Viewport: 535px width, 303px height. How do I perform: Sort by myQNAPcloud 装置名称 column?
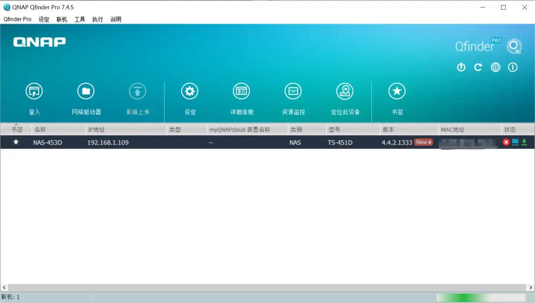click(247, 130)
